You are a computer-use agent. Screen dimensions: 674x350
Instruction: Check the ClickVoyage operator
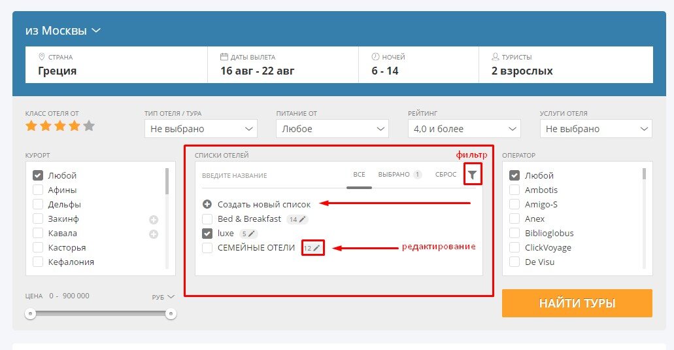514,247
